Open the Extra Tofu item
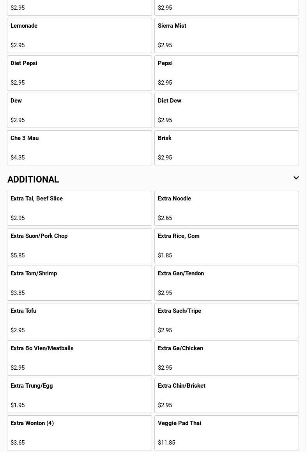This screenshot has height=452, width=306. (79, 321)
